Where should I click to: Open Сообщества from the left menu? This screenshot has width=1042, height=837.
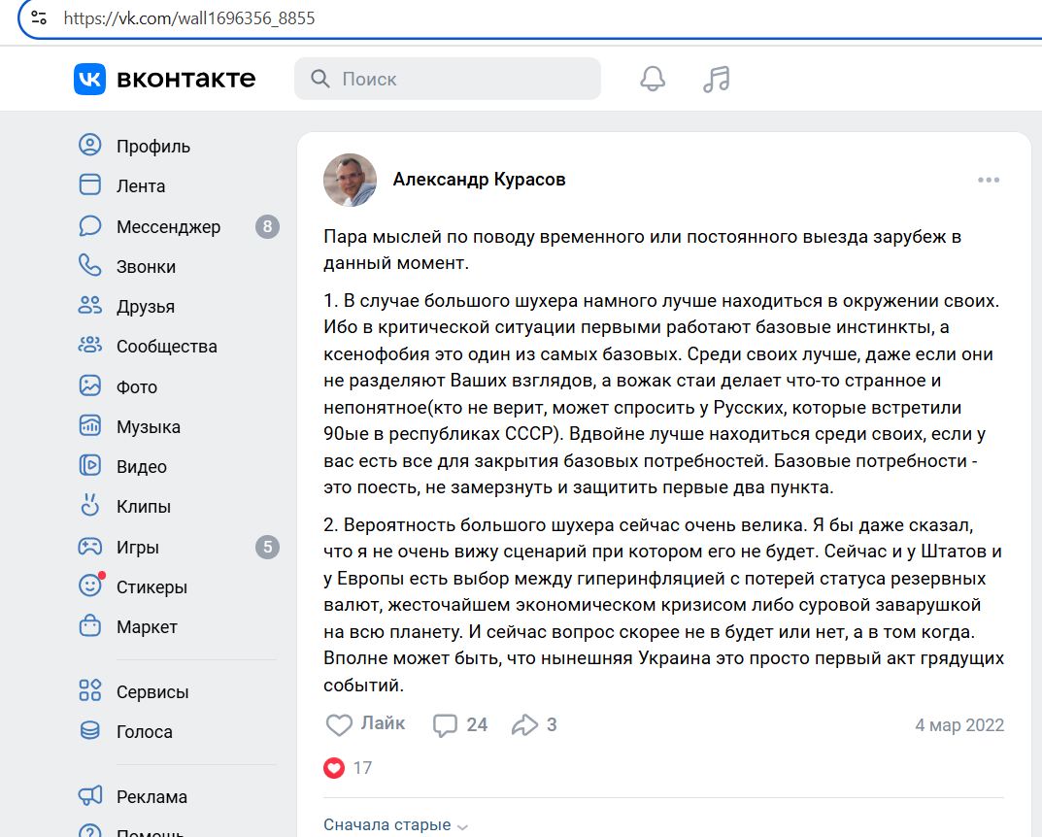[x=166, y=347]
